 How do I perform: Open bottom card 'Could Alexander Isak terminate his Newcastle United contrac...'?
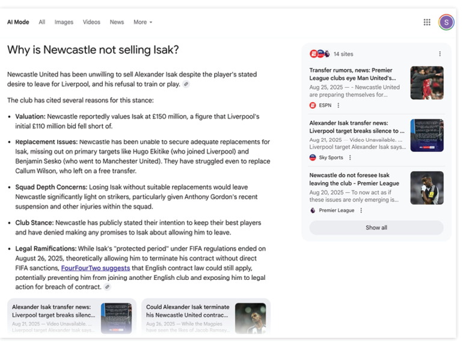[x=206, y=316]
